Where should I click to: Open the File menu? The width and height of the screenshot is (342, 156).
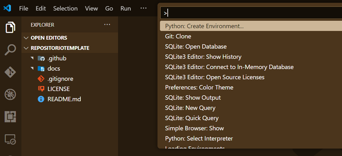pos(24,9)
